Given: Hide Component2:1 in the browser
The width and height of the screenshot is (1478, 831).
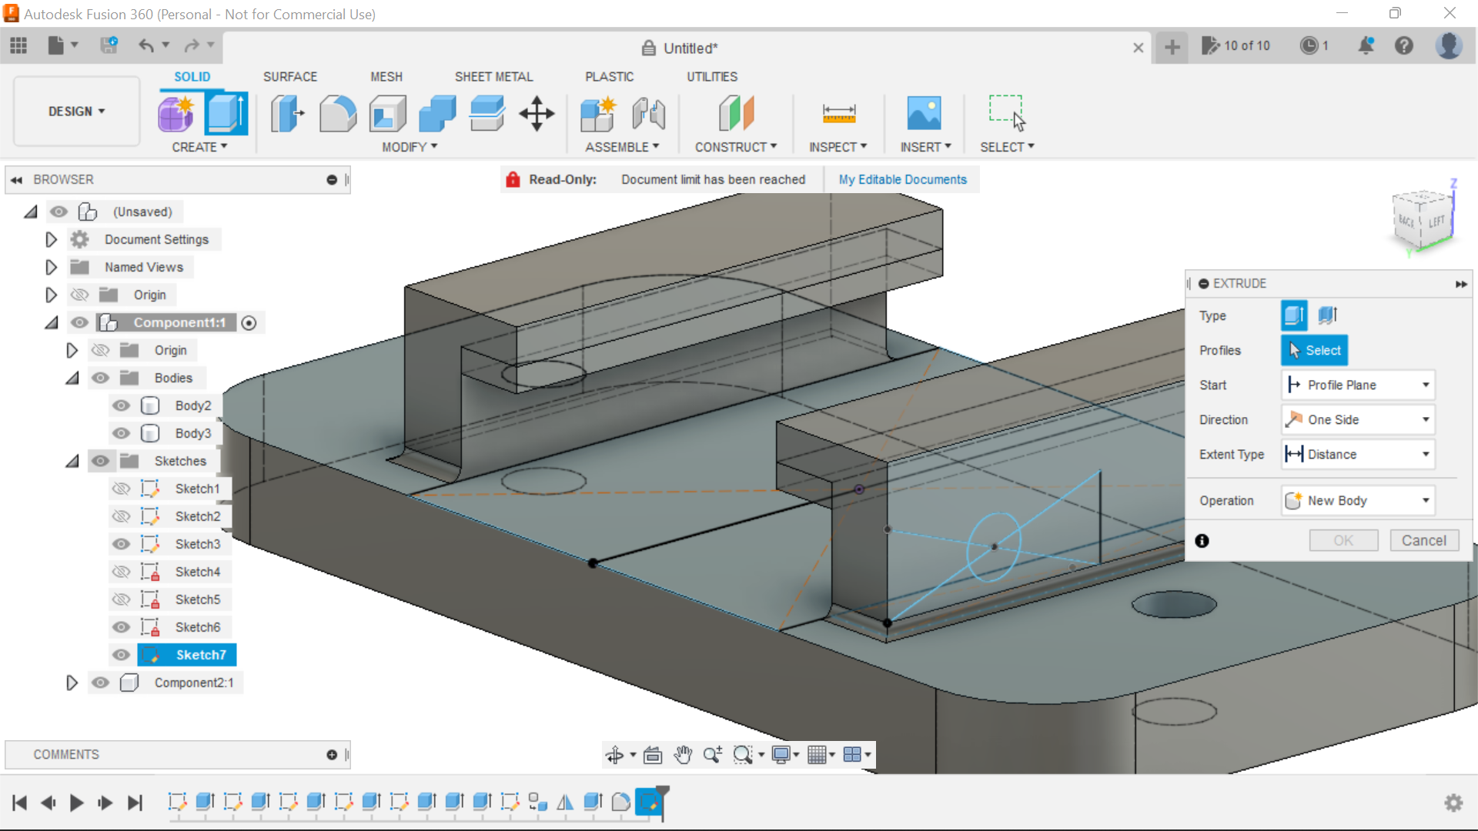Looking at the screenshot, I should pyautogui.click(x=99, y=682).
